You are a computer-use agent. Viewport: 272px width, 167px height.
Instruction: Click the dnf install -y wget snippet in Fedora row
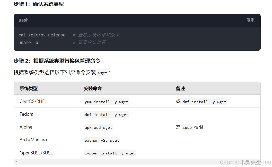(106, 114)
